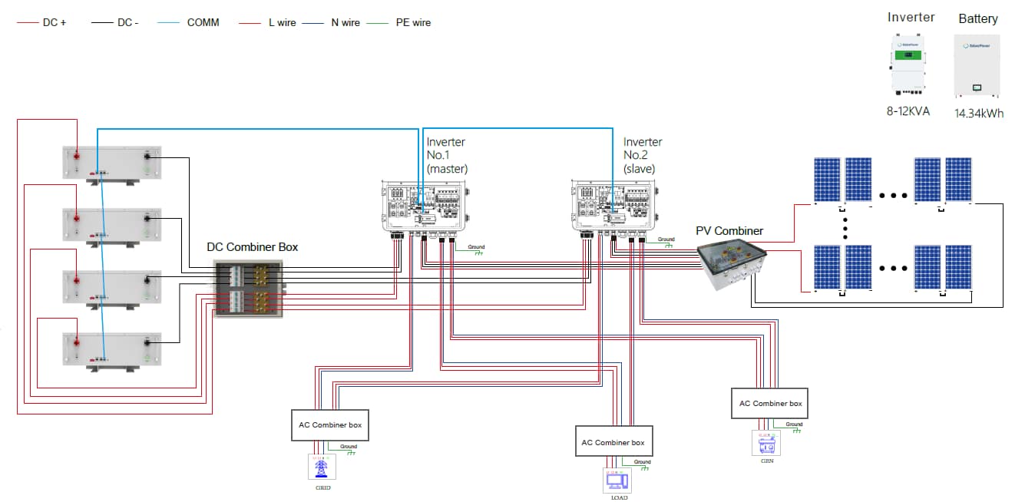Click the '14.34kWh' text
1025x502 pixels.
coord(979,113)
